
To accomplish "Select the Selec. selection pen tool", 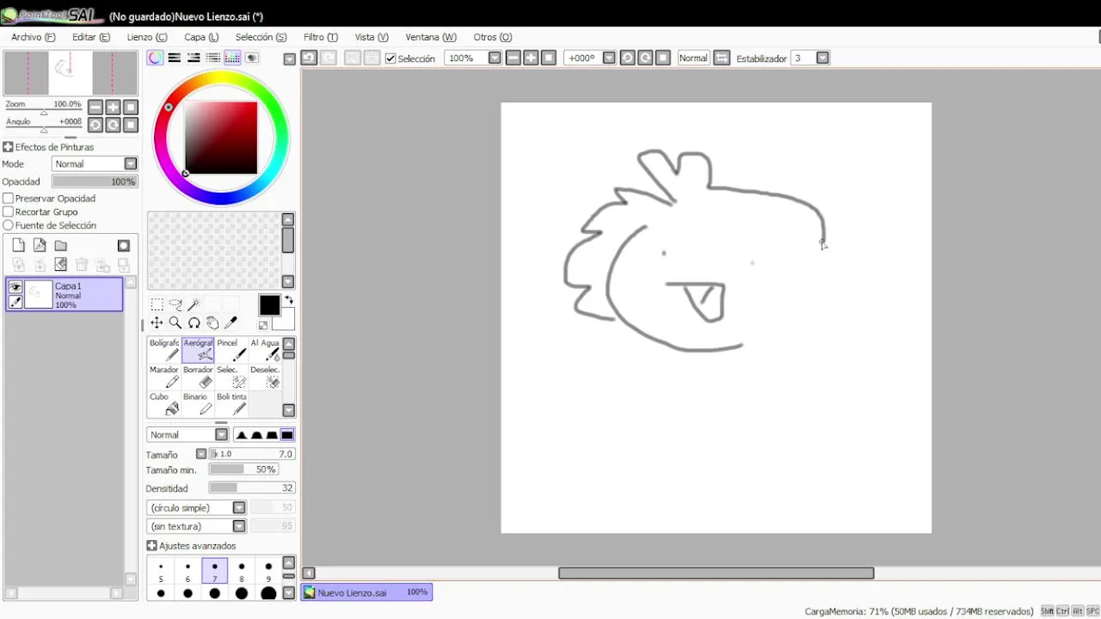I will 231,377.
